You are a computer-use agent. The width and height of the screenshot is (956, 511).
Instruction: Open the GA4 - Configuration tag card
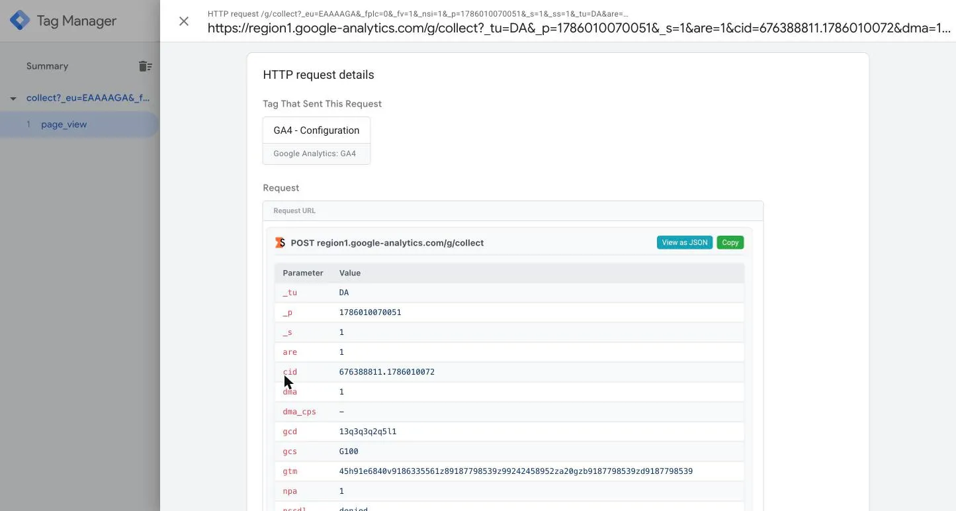pyautogui.click(x=316, y=140)
